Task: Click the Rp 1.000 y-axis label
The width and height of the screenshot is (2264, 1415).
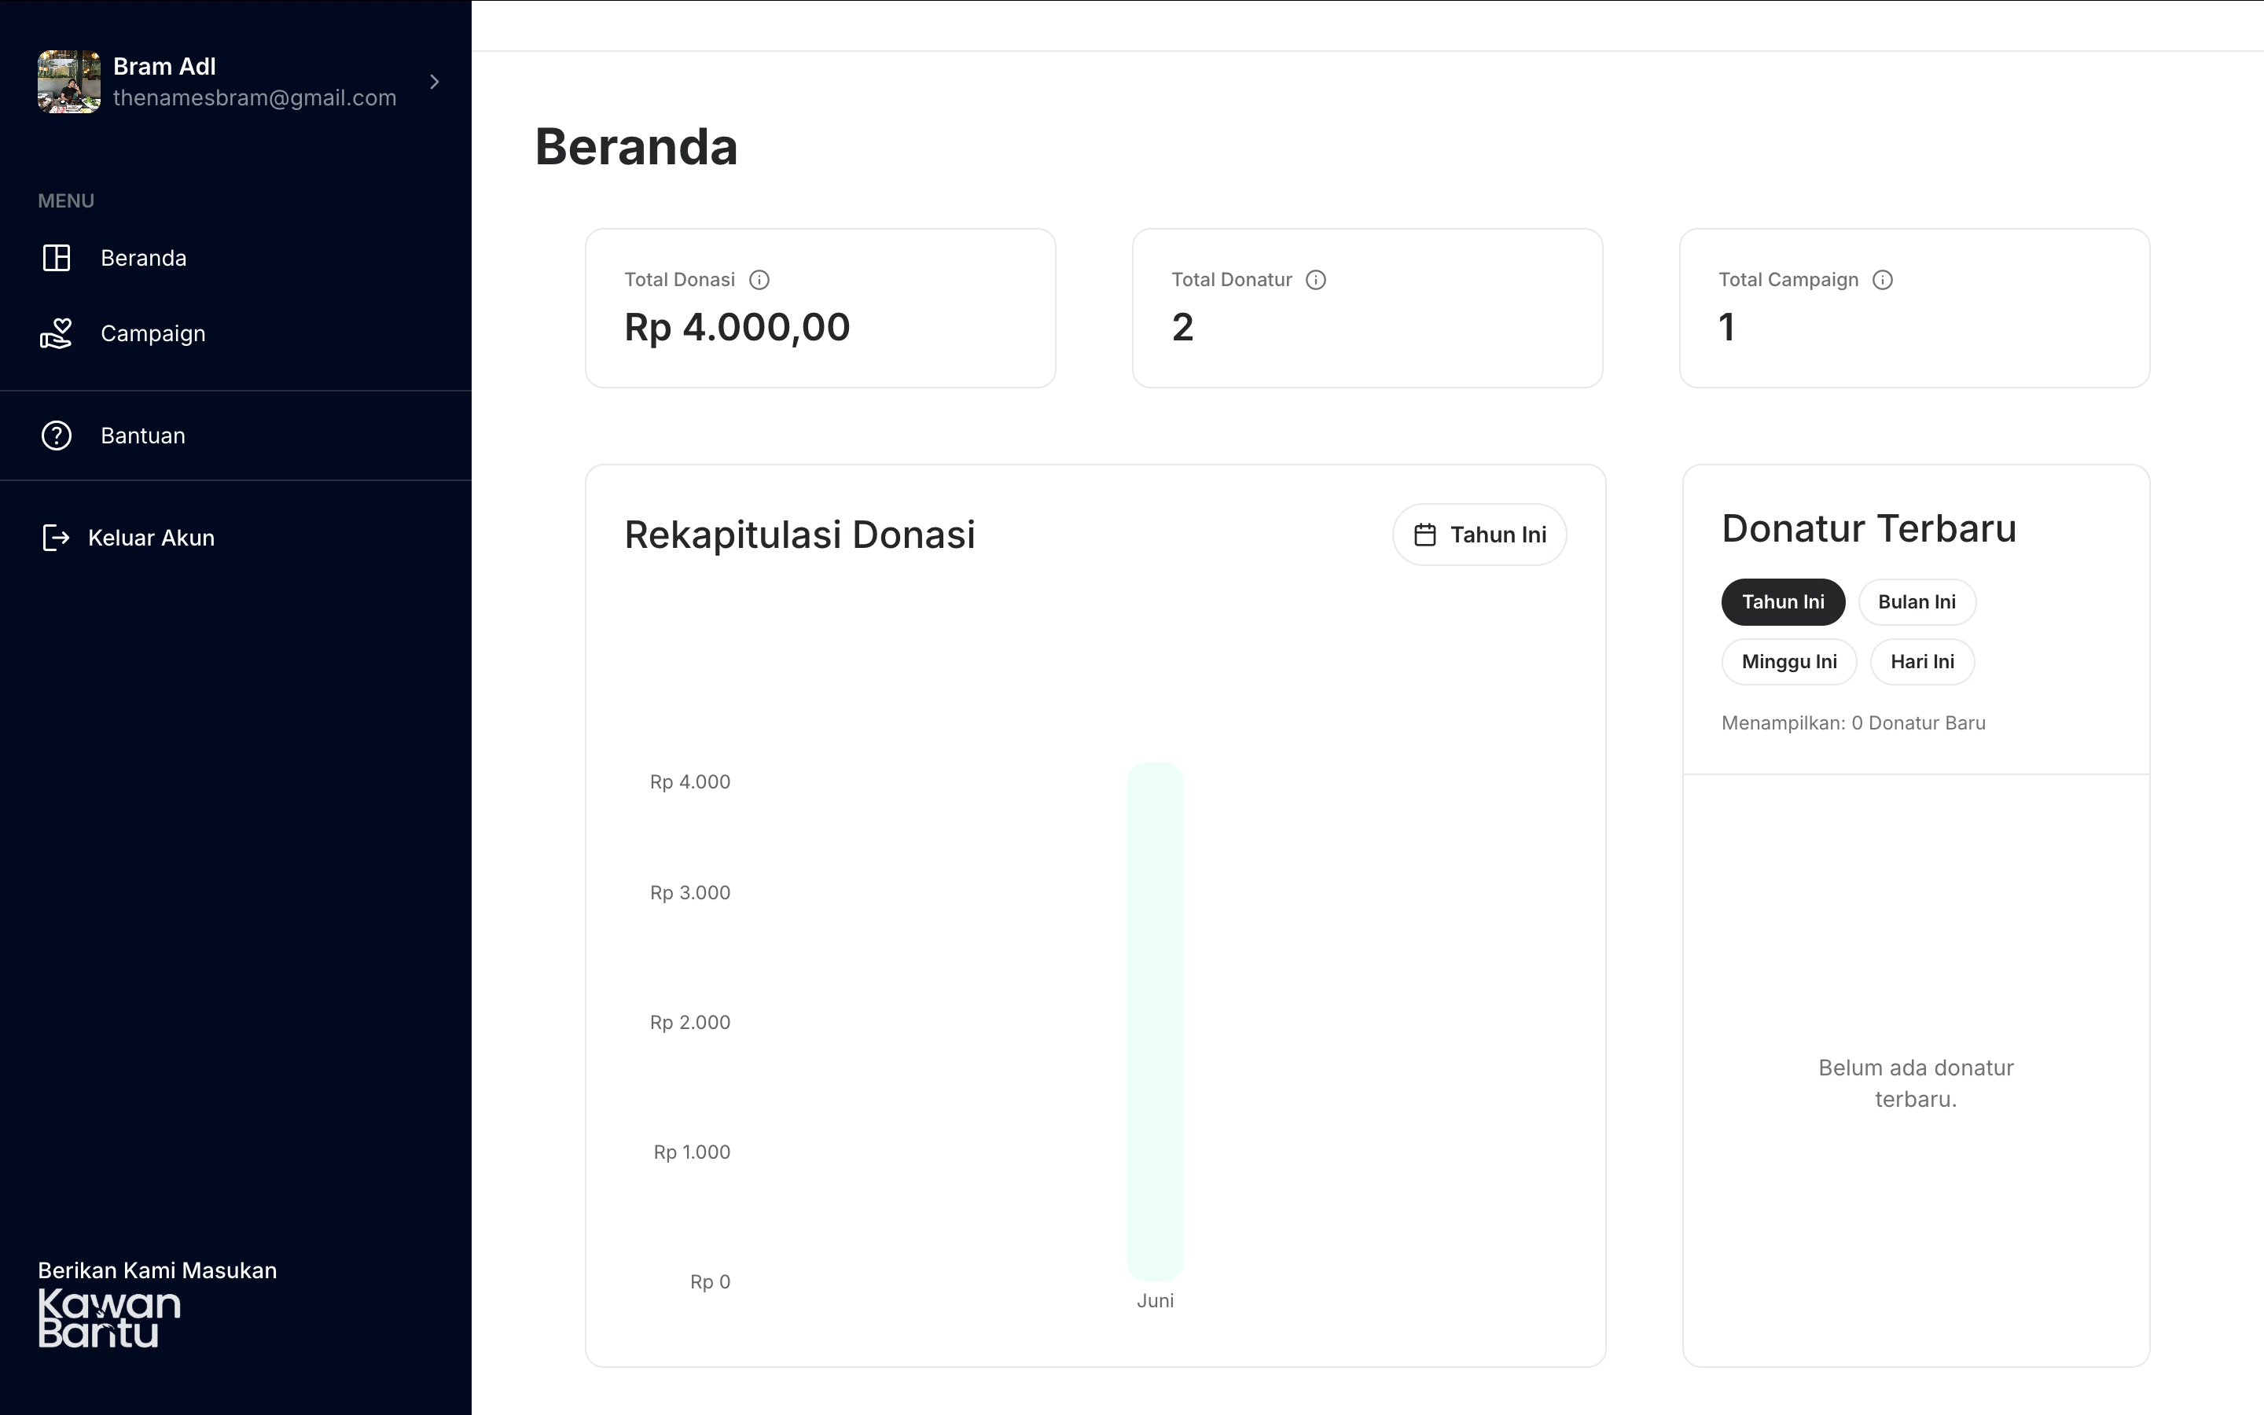Action: pos(693,1152)
